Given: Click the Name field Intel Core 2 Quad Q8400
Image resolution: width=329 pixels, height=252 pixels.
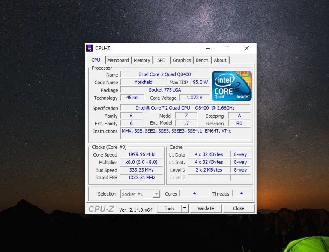Looking at the screenshot, I should click(165, 74).
